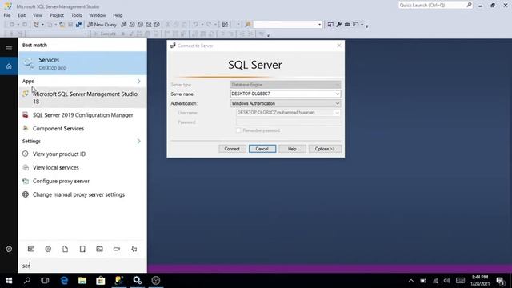This screenshot has height=288, width=512.
Task: Select View local services setting
Action: click(x=82, y=167)
